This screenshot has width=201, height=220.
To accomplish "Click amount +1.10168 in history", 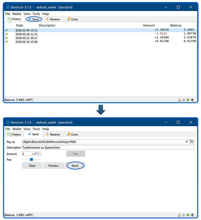I will [162, 37].
